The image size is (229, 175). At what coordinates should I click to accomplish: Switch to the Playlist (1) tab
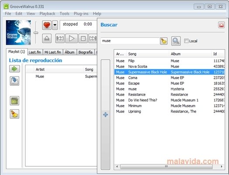17,52
